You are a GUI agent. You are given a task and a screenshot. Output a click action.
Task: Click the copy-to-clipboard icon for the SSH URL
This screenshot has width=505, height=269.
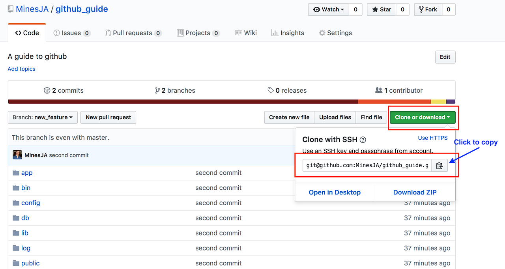pyautogui.click(x=440, y=165)
